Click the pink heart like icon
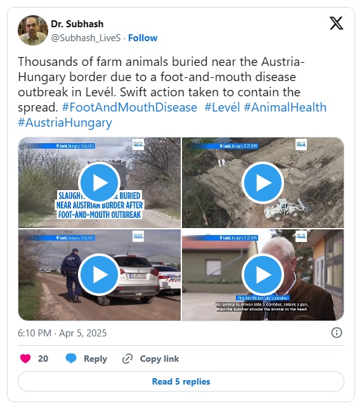The image size is (364, 408). pos(25,359)
